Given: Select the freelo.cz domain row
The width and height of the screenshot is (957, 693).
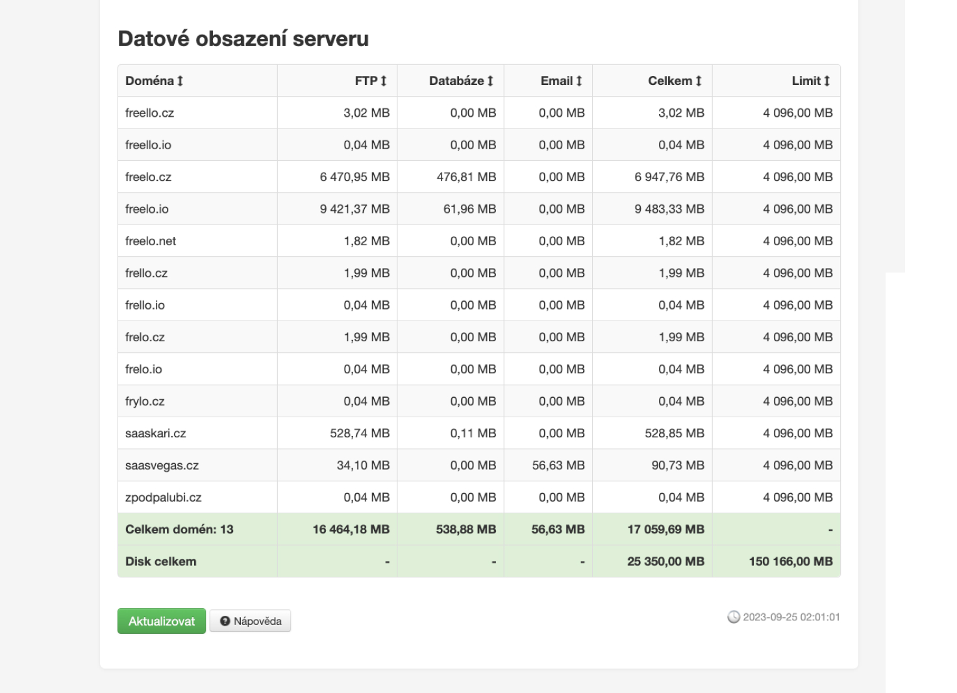Looking at the screenshot, I should [149, 177].
